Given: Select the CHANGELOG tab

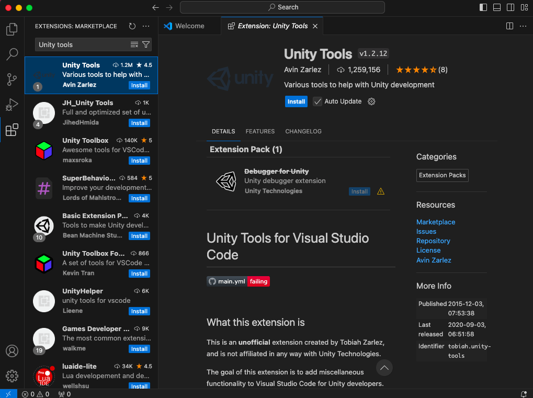Looking at the screenshot, I should pos(303,131).
